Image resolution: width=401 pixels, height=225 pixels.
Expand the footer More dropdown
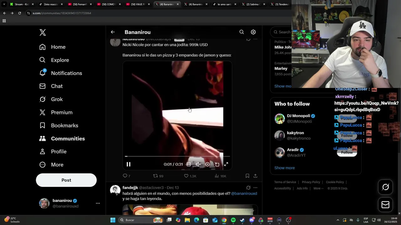click(x=319, y=188)
